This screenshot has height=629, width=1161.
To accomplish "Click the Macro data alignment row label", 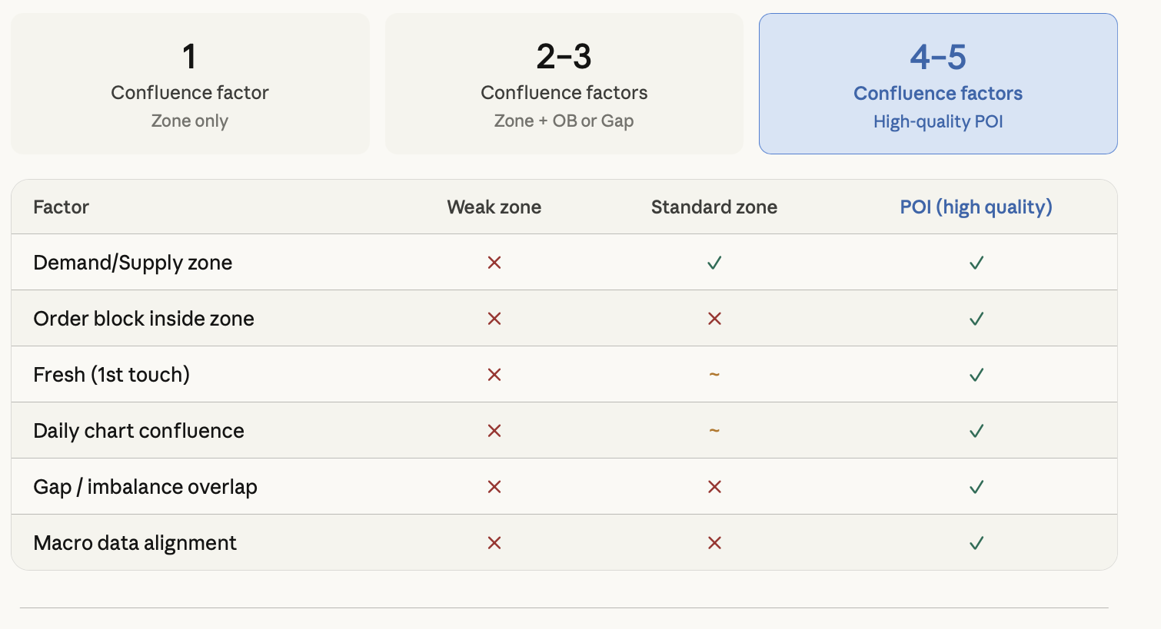I will 135,543.
